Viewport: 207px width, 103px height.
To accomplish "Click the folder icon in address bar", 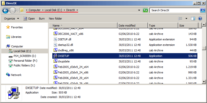I will point(22,10).
